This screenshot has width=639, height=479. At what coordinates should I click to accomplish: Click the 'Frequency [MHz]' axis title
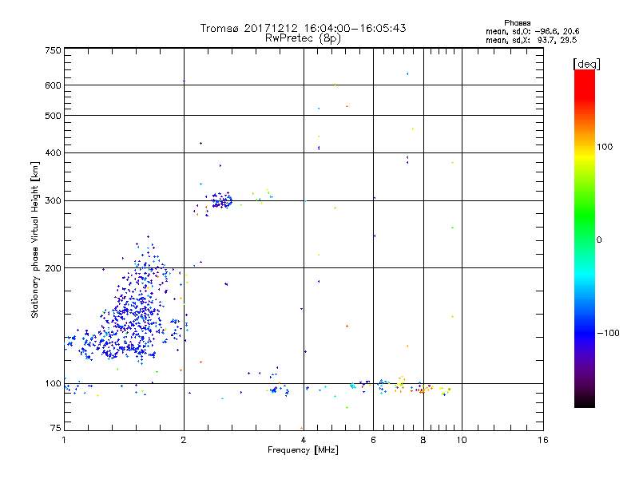coord(303,450)
